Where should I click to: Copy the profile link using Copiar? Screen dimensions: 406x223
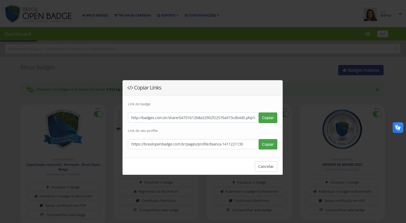(x=268, y=144)
